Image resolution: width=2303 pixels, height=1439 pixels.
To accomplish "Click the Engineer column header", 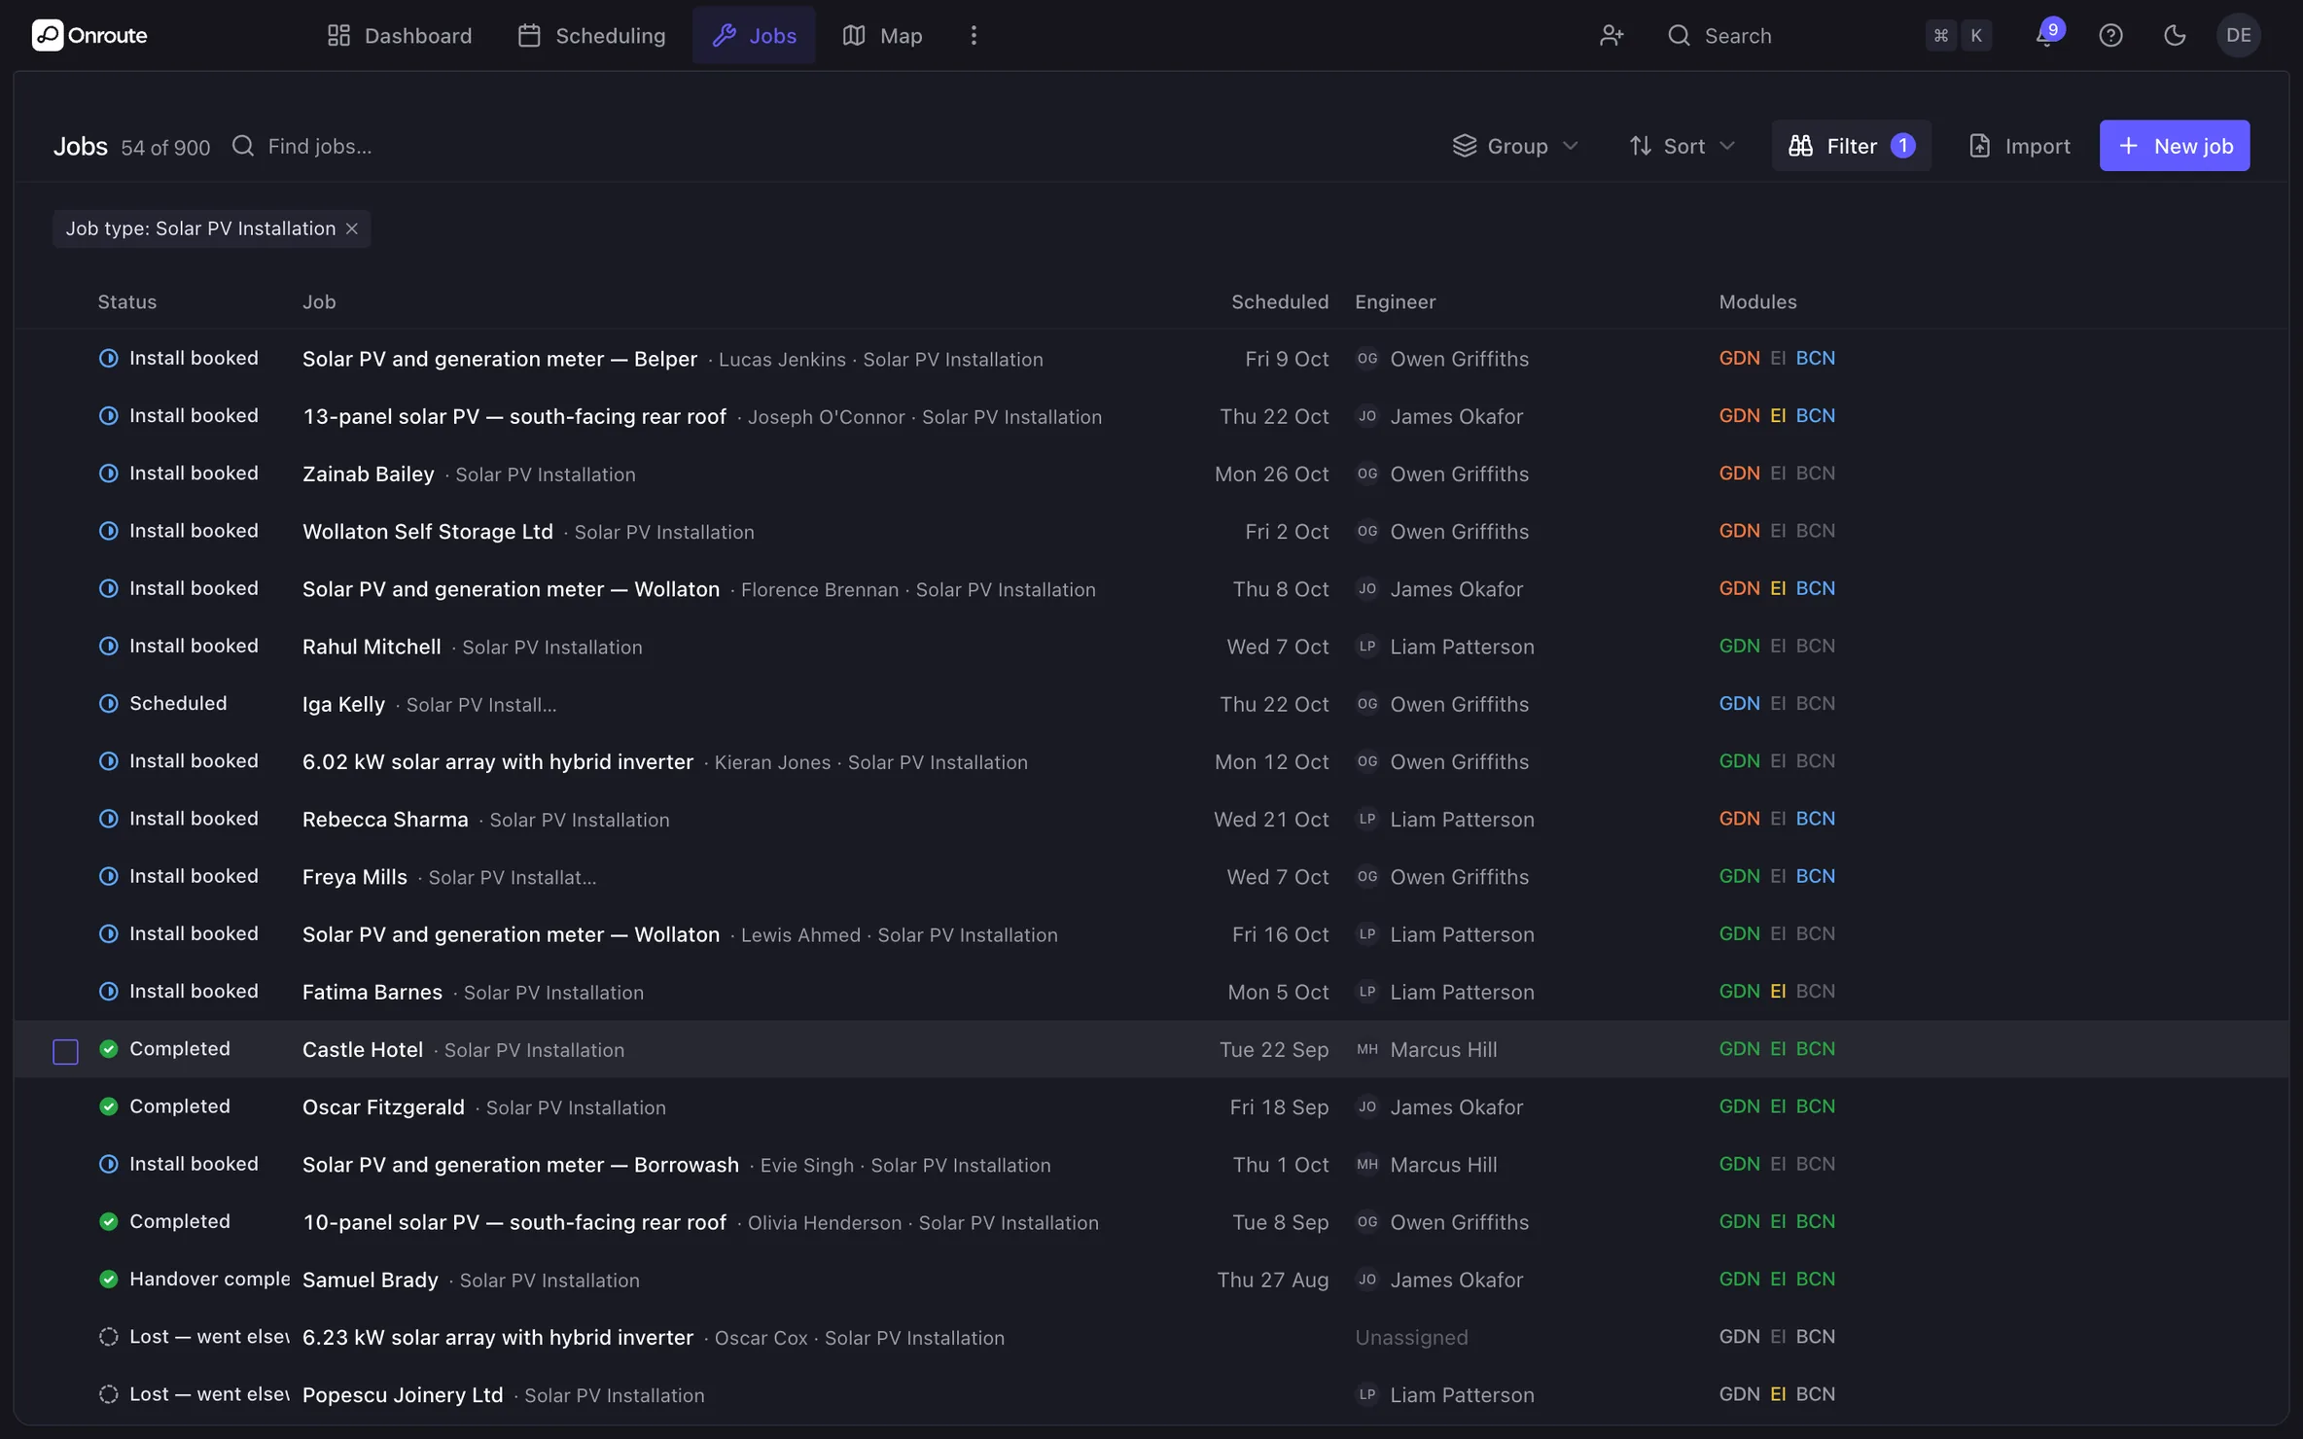I will coord(1395,302).
